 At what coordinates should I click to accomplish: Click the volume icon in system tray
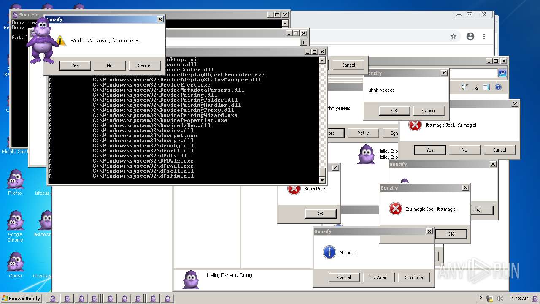coord(499,299)
